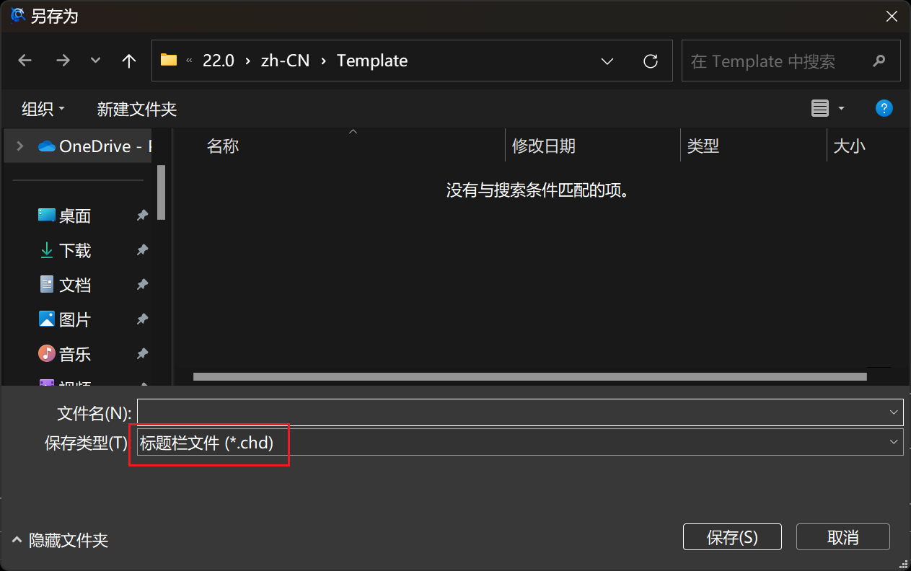This screenshot has height=571, width=911.
Task: Refresh the Template folder view
Action: (x=651, y=61)
